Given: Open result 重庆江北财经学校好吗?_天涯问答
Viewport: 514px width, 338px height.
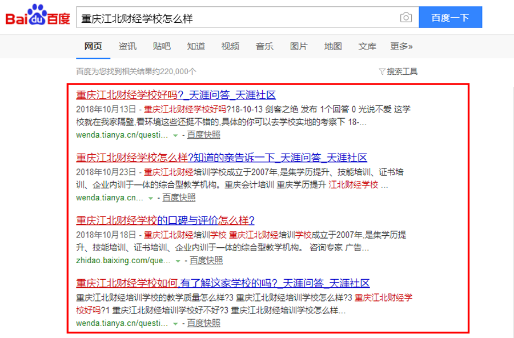Looking at the screenshot, I should (x=176, y=95).
